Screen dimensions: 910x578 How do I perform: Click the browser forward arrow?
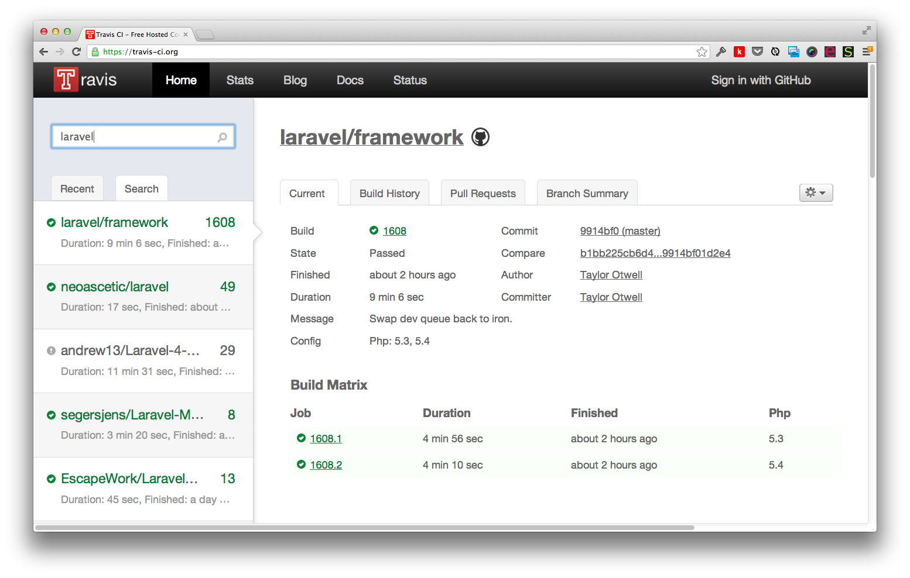click(x=60, y=51)
